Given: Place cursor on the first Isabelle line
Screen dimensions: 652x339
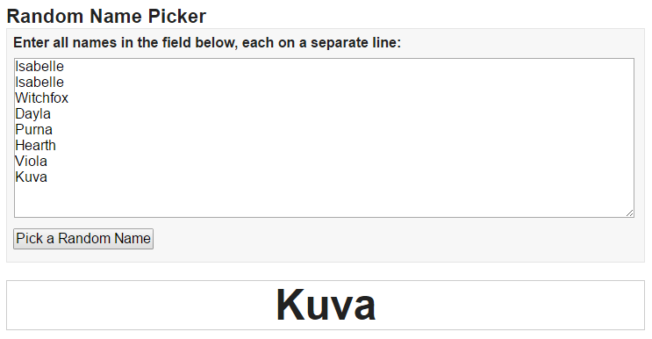Looking at the screenshot, I should coord(39,67).
